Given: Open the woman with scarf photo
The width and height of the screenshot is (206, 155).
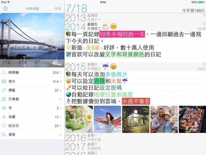Looking at the screenshot, I should (x=107, y=119).
